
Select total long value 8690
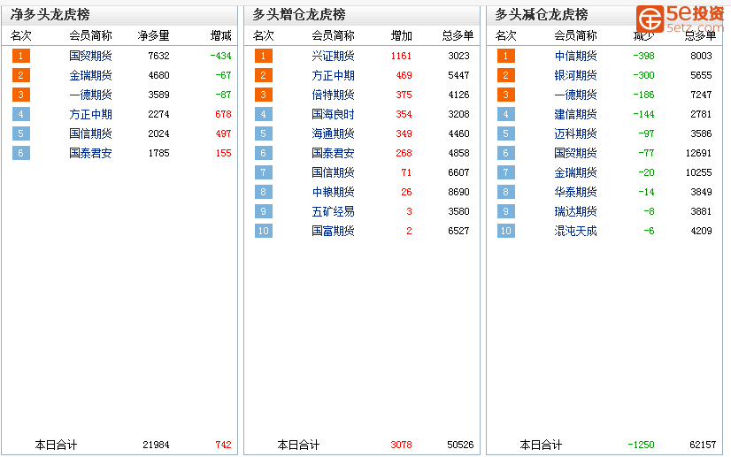[x=458, y=192]
